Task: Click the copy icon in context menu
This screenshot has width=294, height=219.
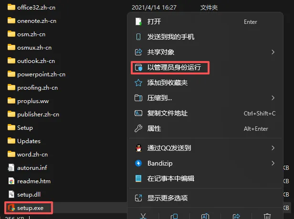Action: pos(174,216)
